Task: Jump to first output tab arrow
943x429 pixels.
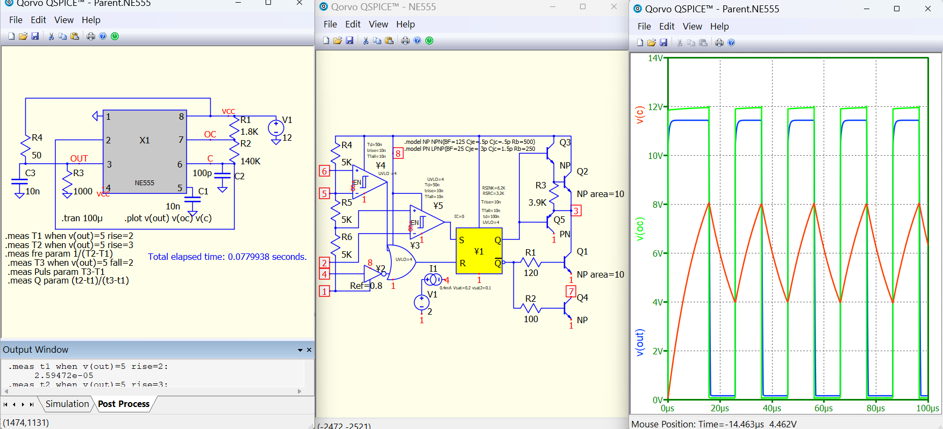Action: [x=5, y=404]
